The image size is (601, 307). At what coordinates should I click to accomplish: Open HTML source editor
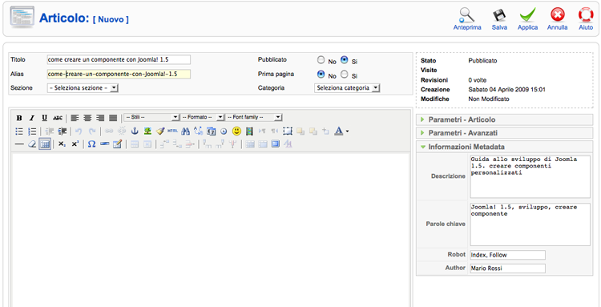pos(173,131)
